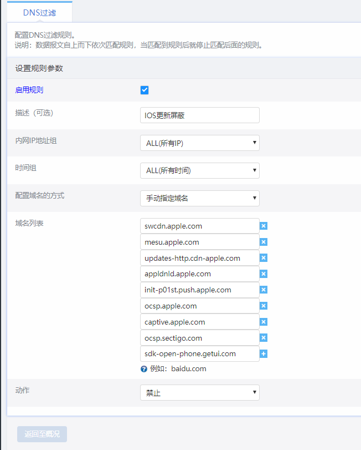Switch to the DNS过滤 tab
The image size is (361, 450).
click(39, 12)
